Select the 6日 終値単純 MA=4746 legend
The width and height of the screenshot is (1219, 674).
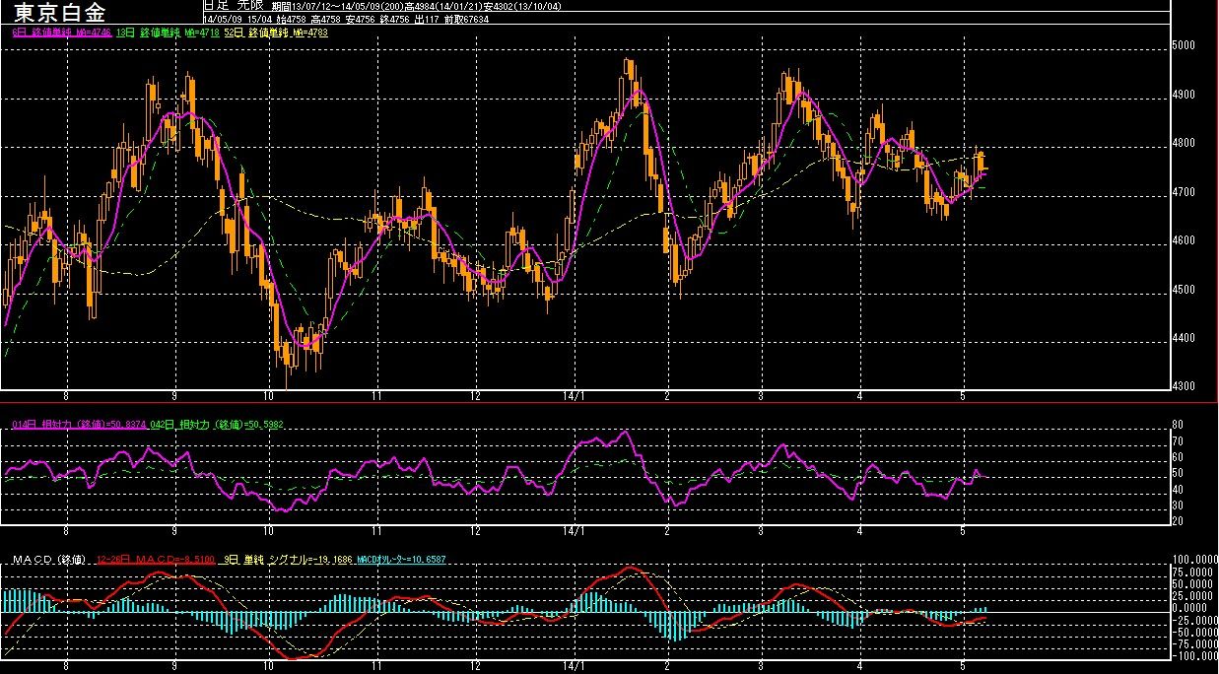(61, 33)
